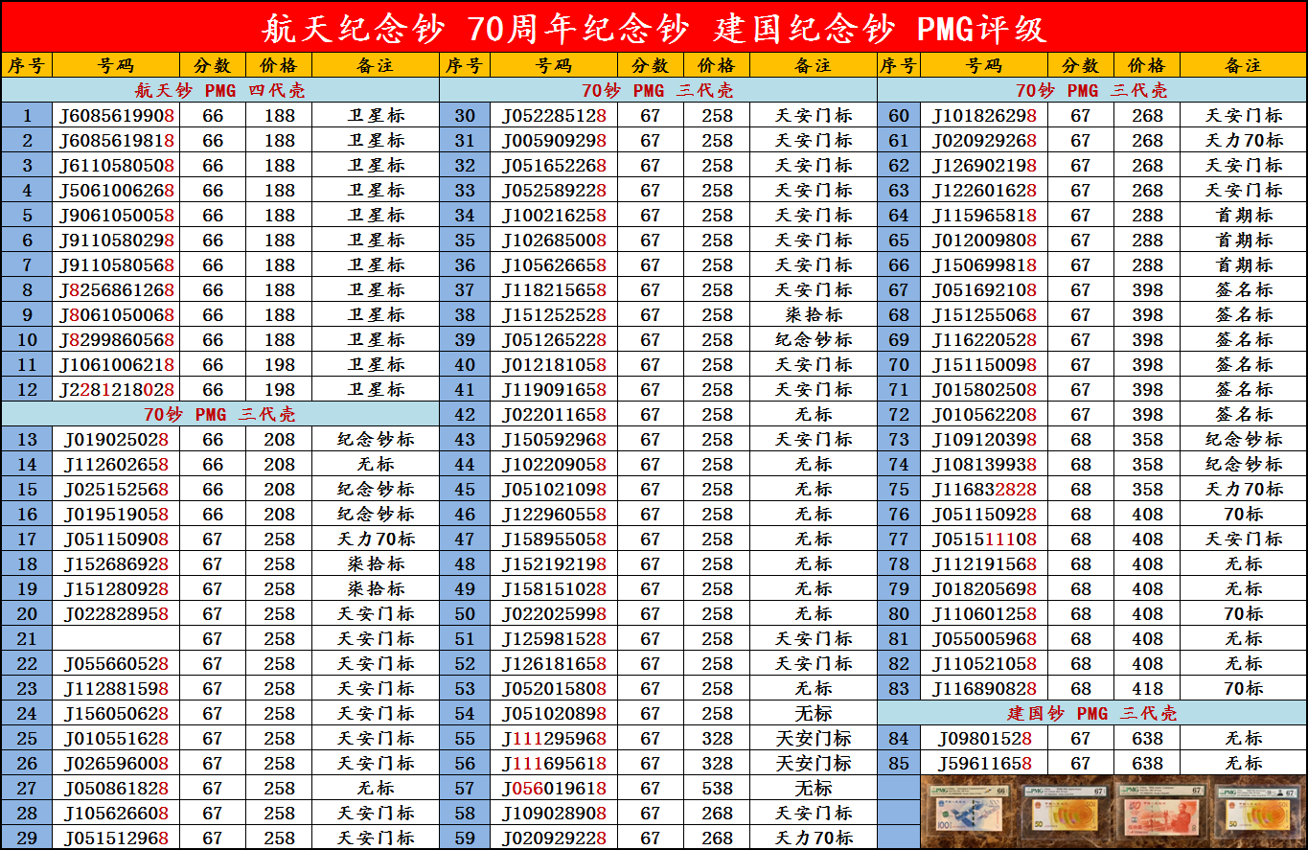
Task: Click serial number J020929228
Action: (x=554, y=838)
